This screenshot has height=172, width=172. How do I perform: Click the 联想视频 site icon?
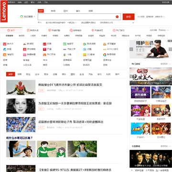pyautogui.click(x=105, y=54)
